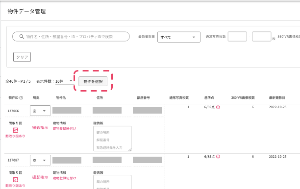Image resolution: width=300 pixels, height=189 pixels.
Task: Click help icon next to 物件ID header
Action: pyautogui.click(x=21, y=97)
